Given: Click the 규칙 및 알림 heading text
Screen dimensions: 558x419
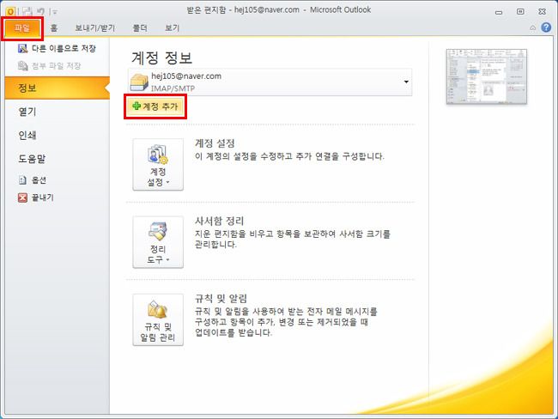Looking at the screenshot, I should coord(221,298).
